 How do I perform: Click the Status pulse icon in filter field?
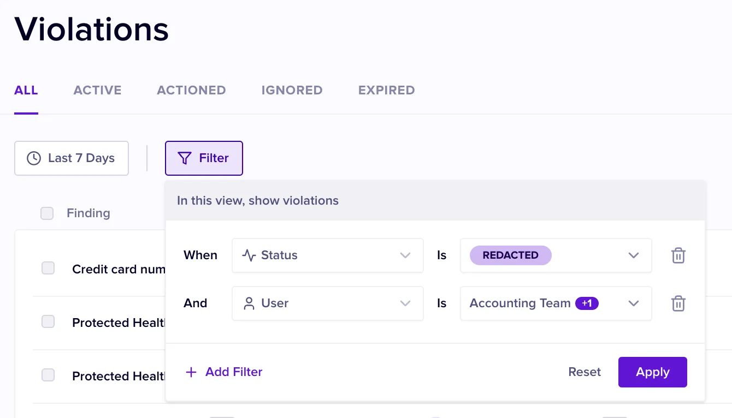click(x=249, y=255)
